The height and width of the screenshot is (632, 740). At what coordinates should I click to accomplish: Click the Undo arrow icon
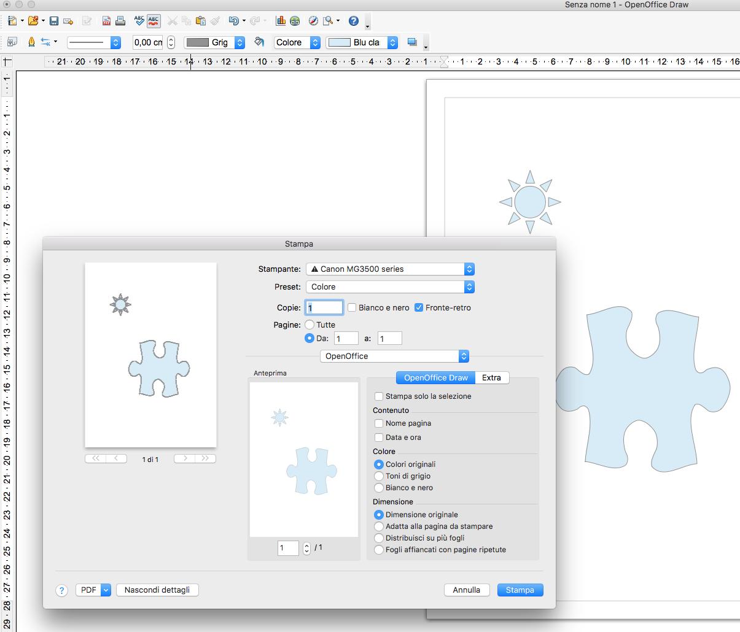(x=233, y=21)
